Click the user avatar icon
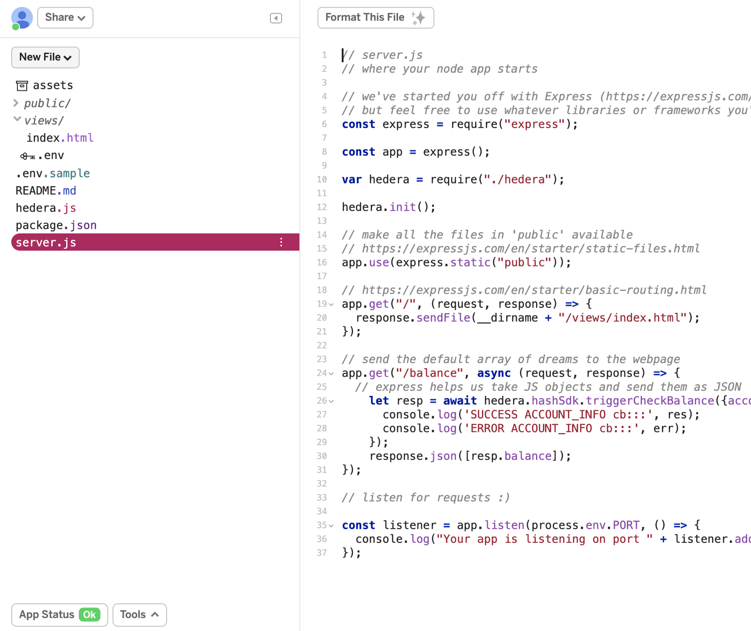751x631 pixels. coord(21,18)
